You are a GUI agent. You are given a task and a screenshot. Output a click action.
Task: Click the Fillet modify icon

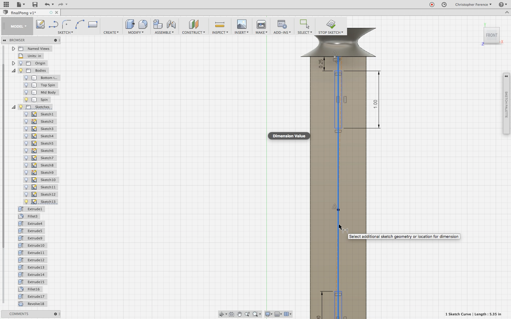143,24
